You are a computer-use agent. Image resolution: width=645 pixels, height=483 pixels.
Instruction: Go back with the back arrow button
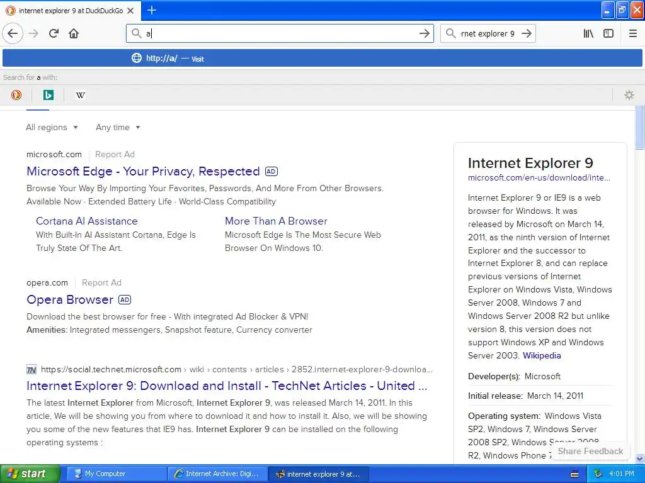click(13, 33)
